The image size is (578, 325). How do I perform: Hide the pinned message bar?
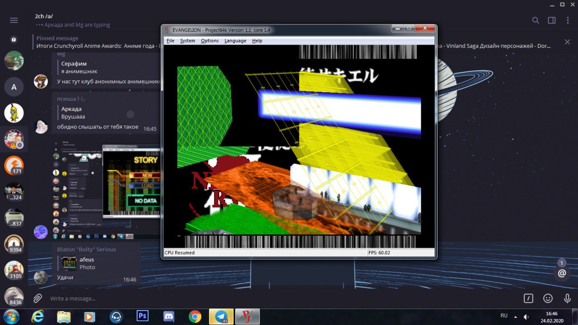[x=567, y=42]
